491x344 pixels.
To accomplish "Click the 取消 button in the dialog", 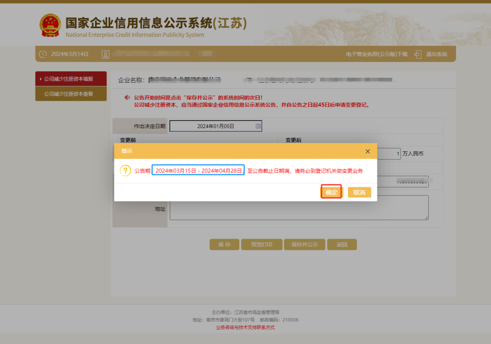I will pos(359,192).
